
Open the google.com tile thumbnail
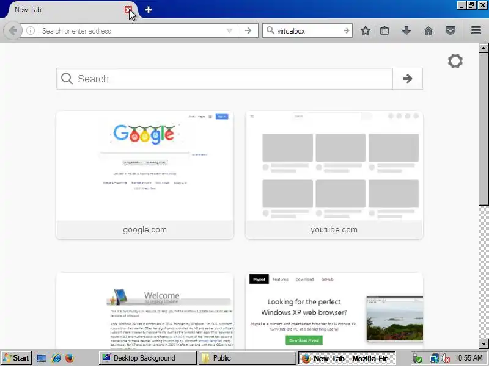(145, 166)
